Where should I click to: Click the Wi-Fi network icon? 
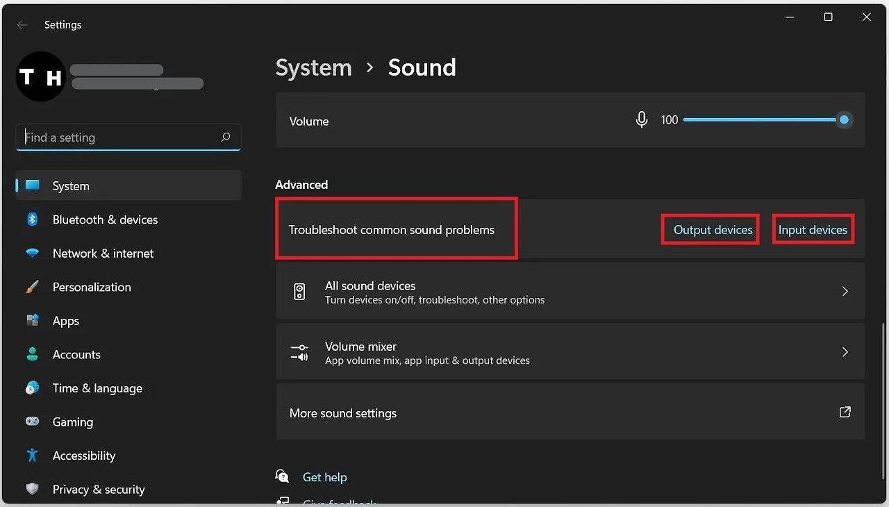click(x=33, y=253)
